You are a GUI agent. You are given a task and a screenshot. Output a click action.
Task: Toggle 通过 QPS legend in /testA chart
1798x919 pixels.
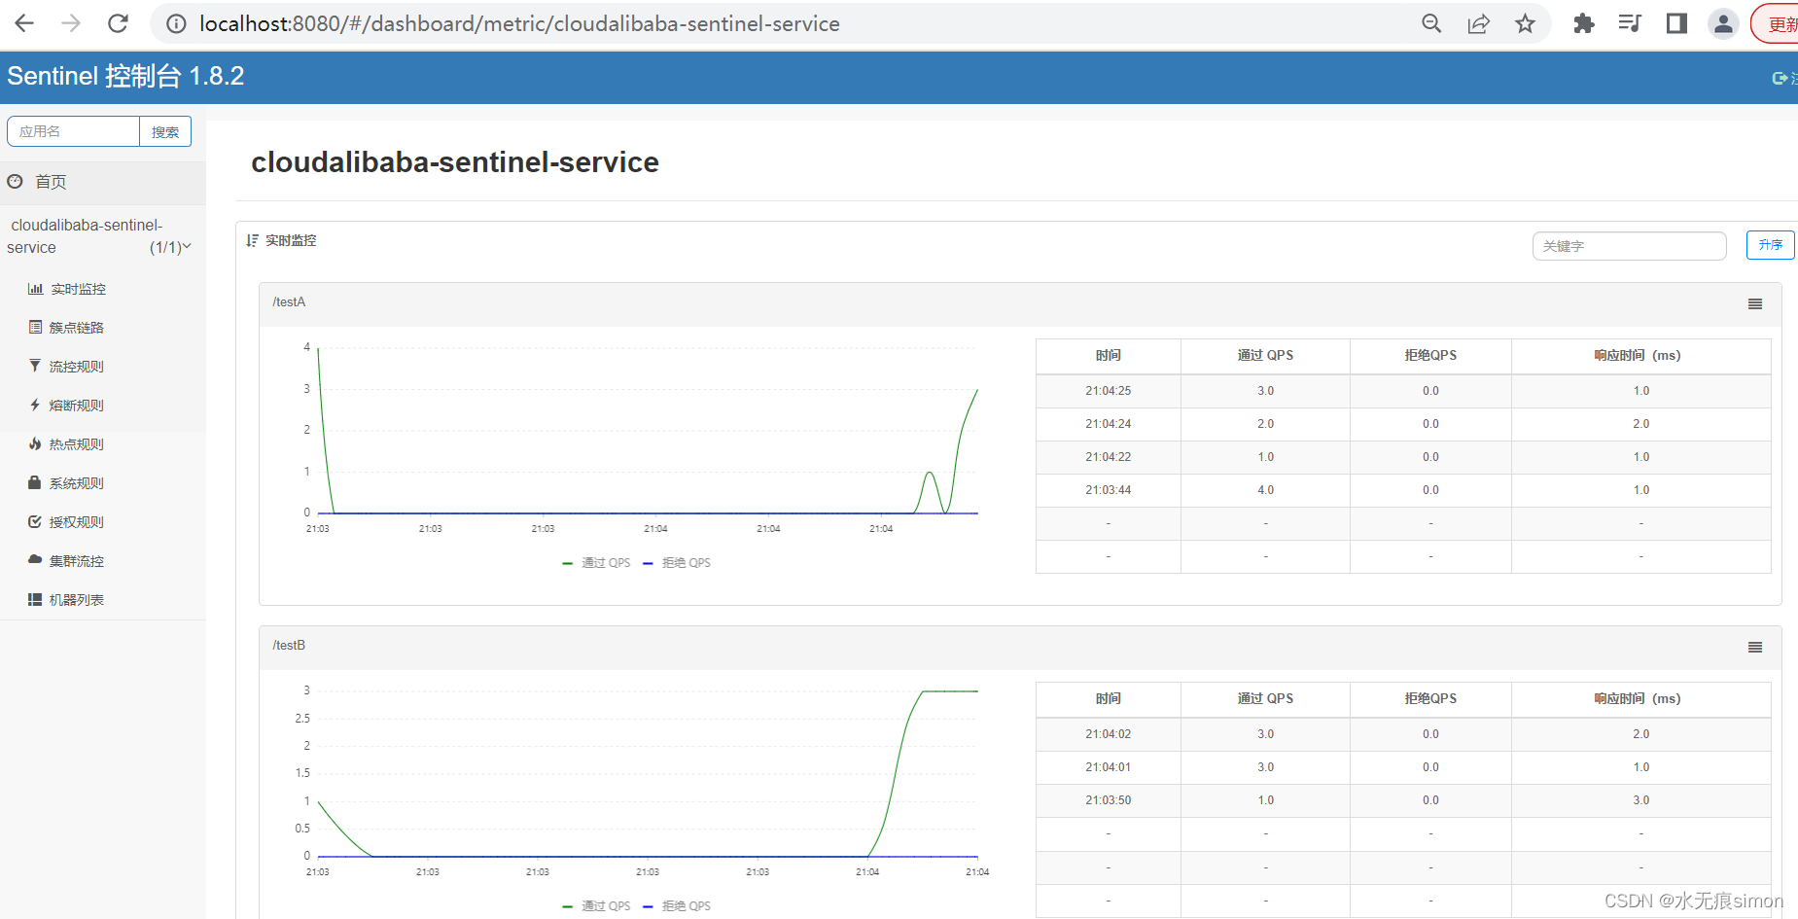(x=596, y=563)
